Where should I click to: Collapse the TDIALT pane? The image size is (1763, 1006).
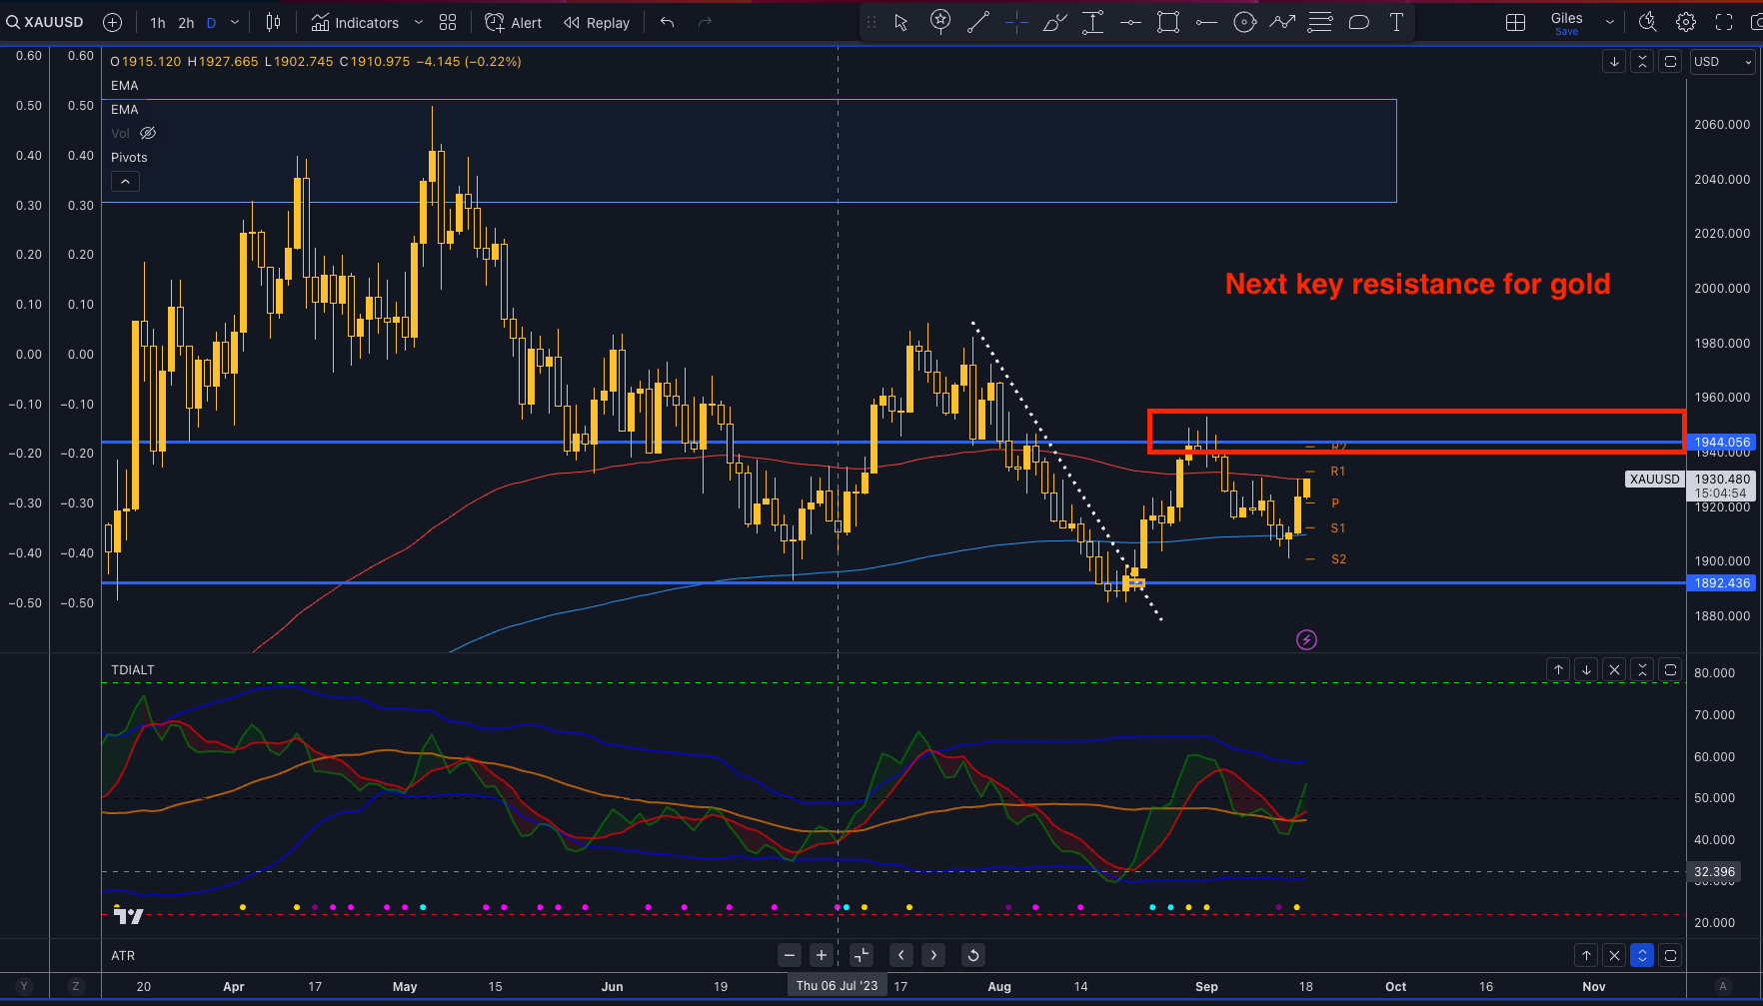[1642, 670]
